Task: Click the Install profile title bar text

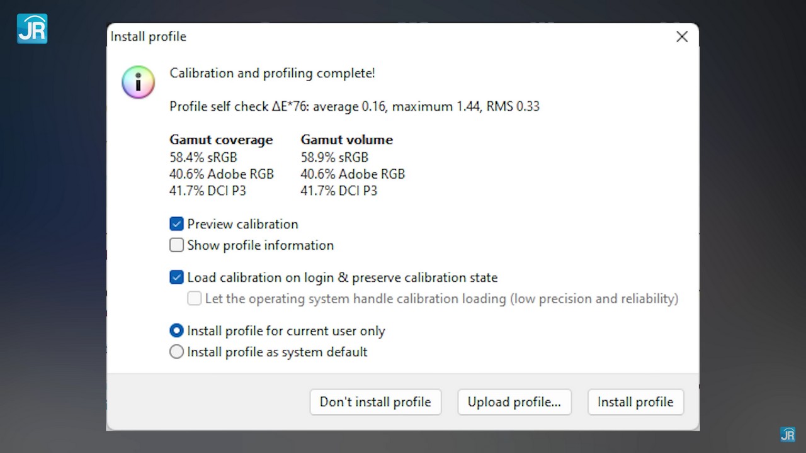Action: pyautogui.click(x=149, y=37)
